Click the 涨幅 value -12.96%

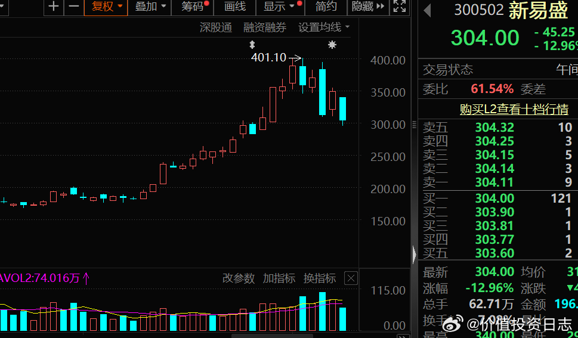click(x=490, y=288)
